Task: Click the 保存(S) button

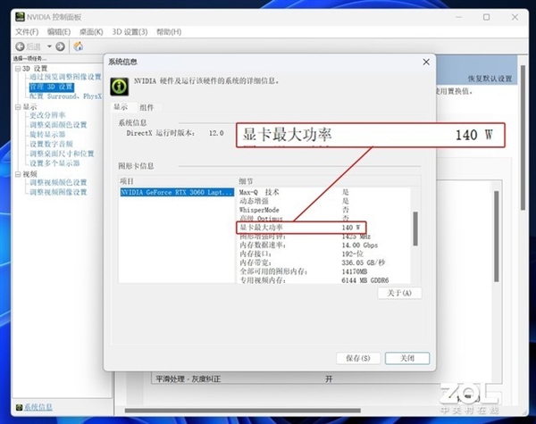Action: [358, 358]
